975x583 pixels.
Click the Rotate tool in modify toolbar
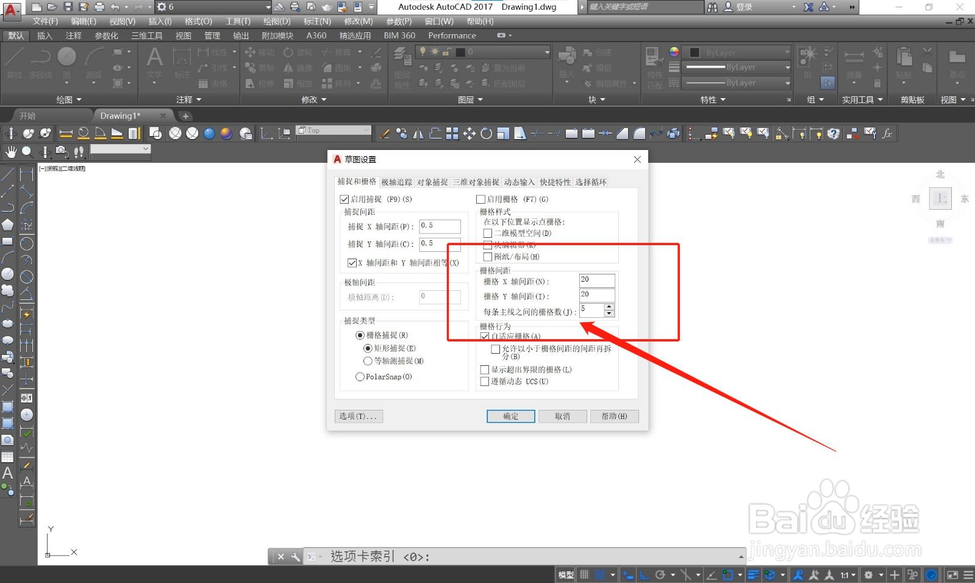point(486,134)
